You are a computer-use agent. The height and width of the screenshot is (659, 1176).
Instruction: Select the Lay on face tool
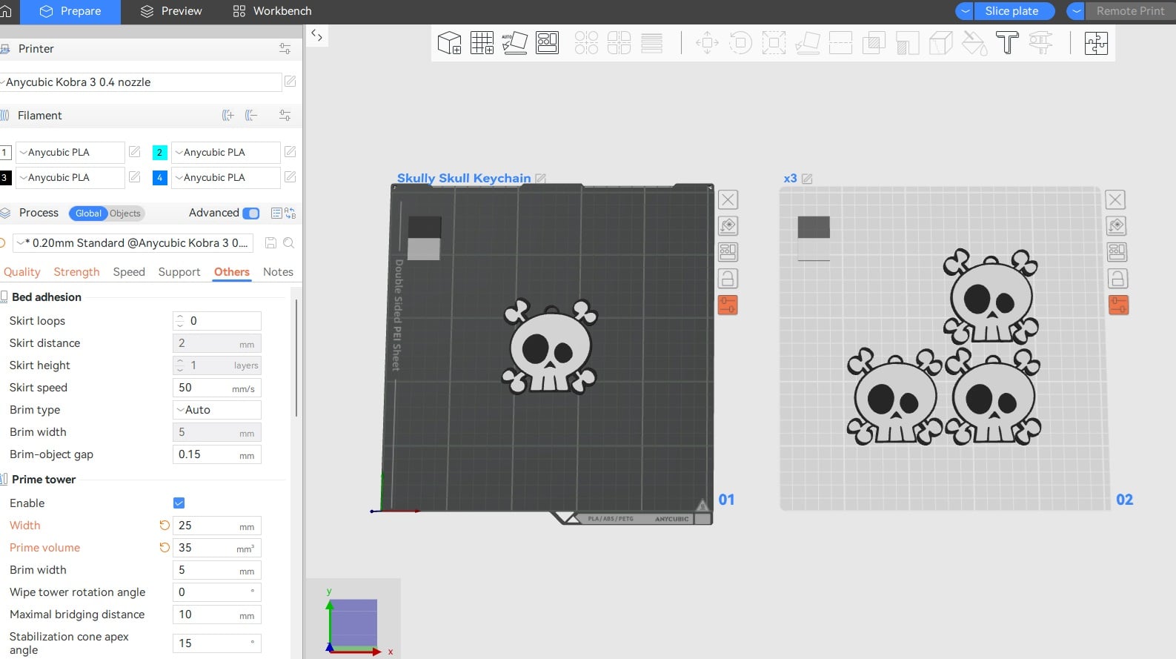pos(807,43)
